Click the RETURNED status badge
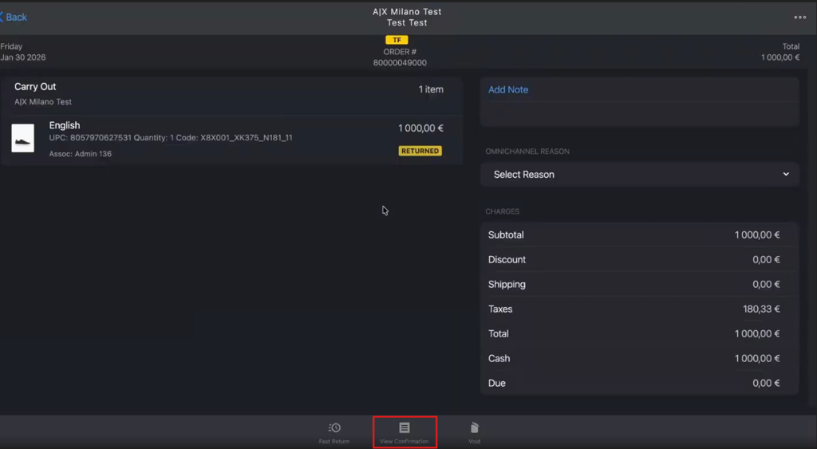 [420, 151]
